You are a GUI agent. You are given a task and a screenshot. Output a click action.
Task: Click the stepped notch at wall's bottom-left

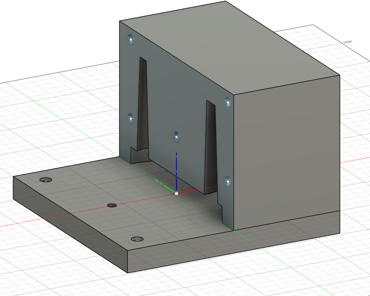tap(136, 156)
